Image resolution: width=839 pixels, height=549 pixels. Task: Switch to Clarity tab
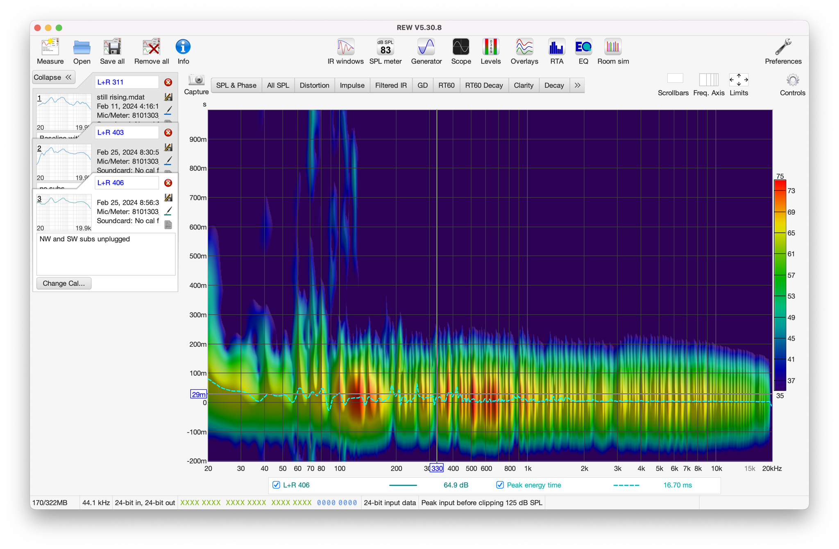[523, 85]
